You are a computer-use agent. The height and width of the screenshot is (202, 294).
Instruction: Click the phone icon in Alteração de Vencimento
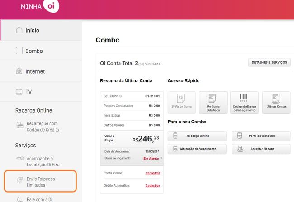click(x=175, y=148)
